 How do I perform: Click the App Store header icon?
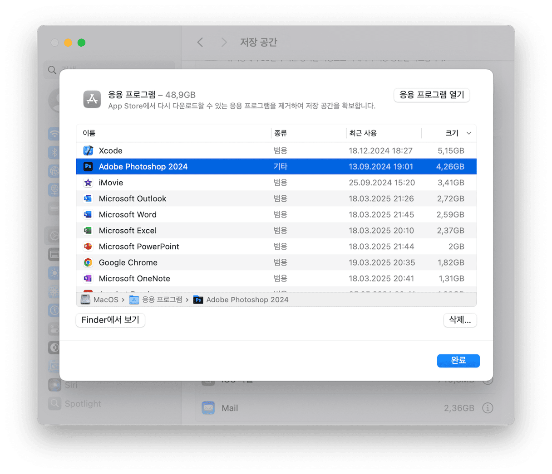click(x=92, y=99)
